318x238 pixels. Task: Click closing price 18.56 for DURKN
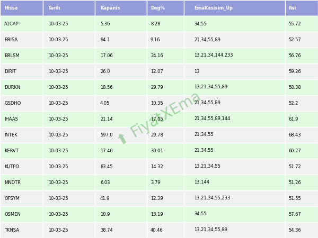click(x=107, y=87)
